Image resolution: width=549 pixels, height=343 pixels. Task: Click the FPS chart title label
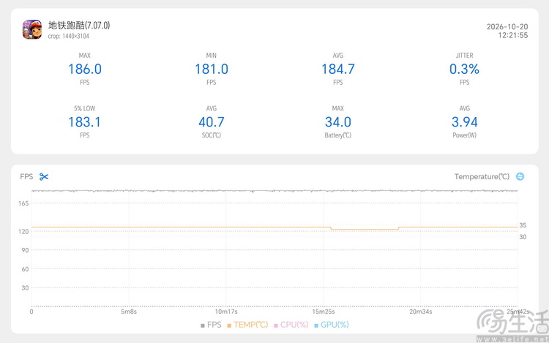(x=26, y=176)
